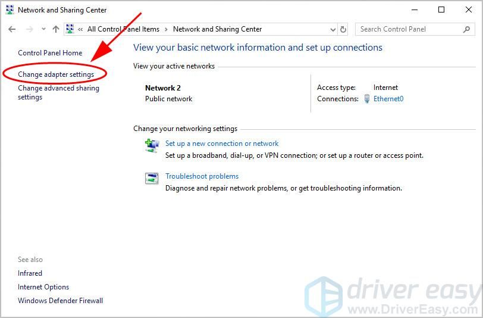Open Windows Defender Firewall link

[x=60, y=301]
